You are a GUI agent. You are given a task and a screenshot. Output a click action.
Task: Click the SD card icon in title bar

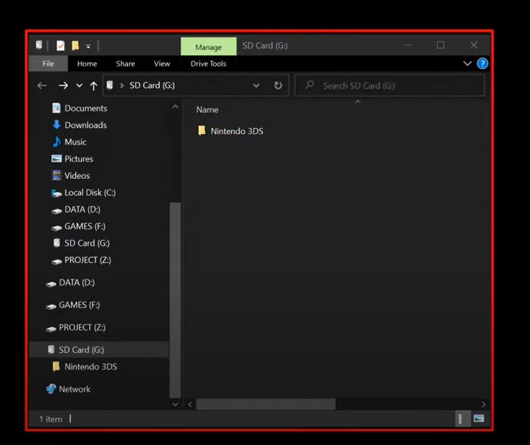39,45
